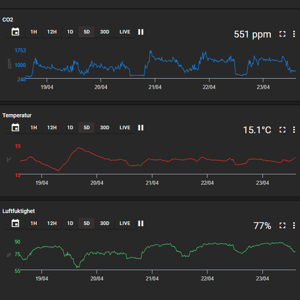Image resolution: width=300 pixels, height=300 pixels.
Task: Choose the 12H range for Temperatur
Action: pos(52,128)
